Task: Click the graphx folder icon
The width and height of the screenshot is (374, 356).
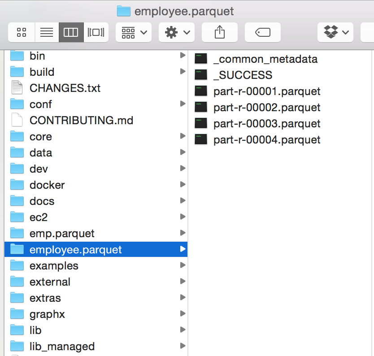Action: [x=17, y=314]
